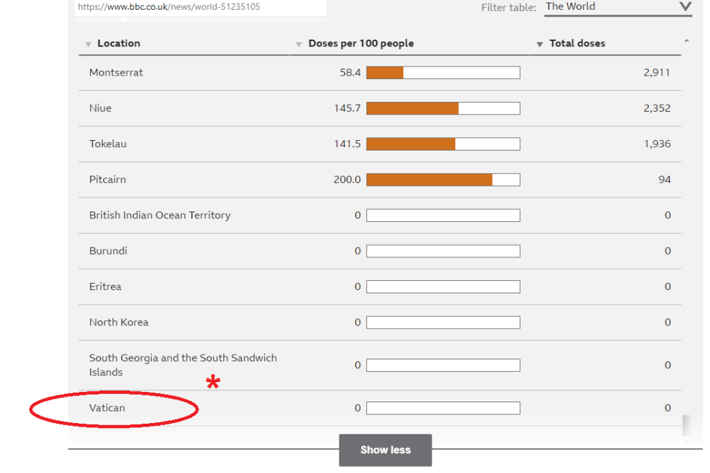Select the Montserrat location cell
This screenshot has width=710, height=473.
click(x=116, y=73)
